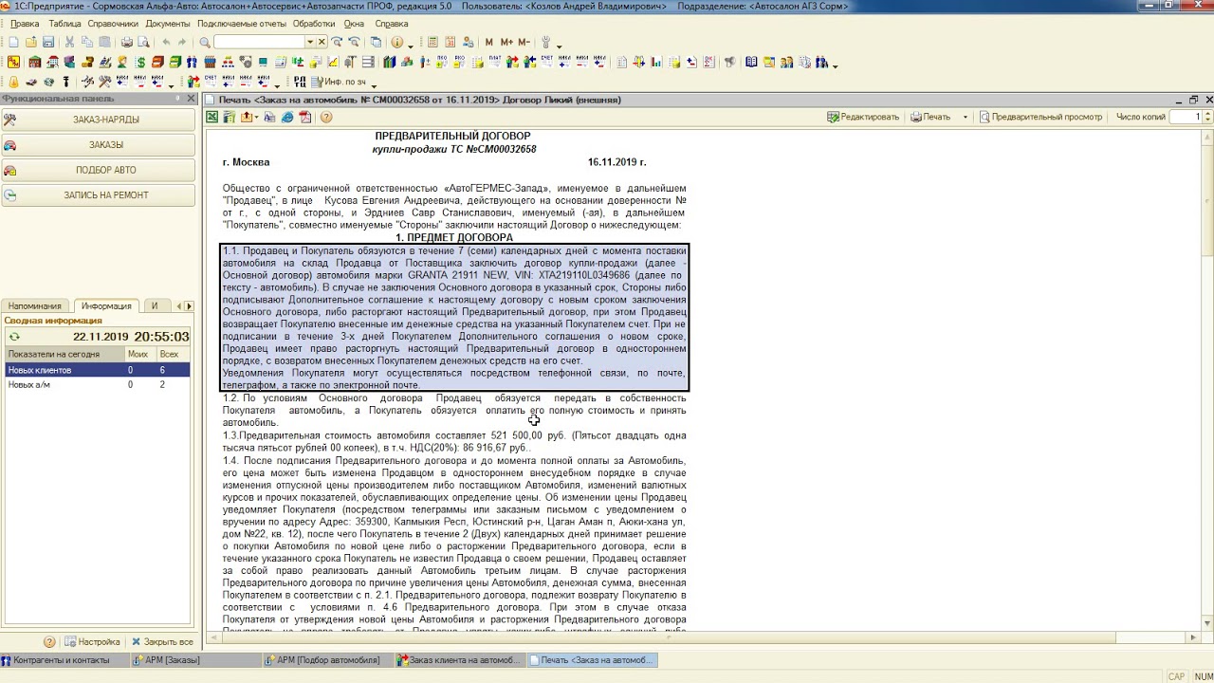Click the Печать button in print window
This screenshot has width=1214, height=683.
click(x=931, y=117)
